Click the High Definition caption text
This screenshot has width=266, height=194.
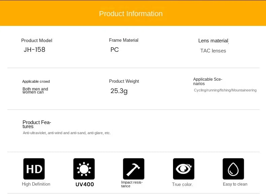pos(36,184)
